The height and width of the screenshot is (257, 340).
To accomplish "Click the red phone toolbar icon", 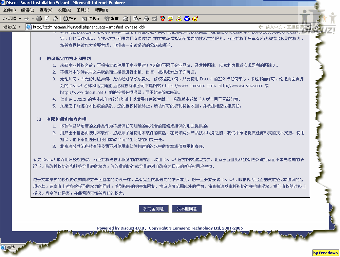I will pos(163,19).
